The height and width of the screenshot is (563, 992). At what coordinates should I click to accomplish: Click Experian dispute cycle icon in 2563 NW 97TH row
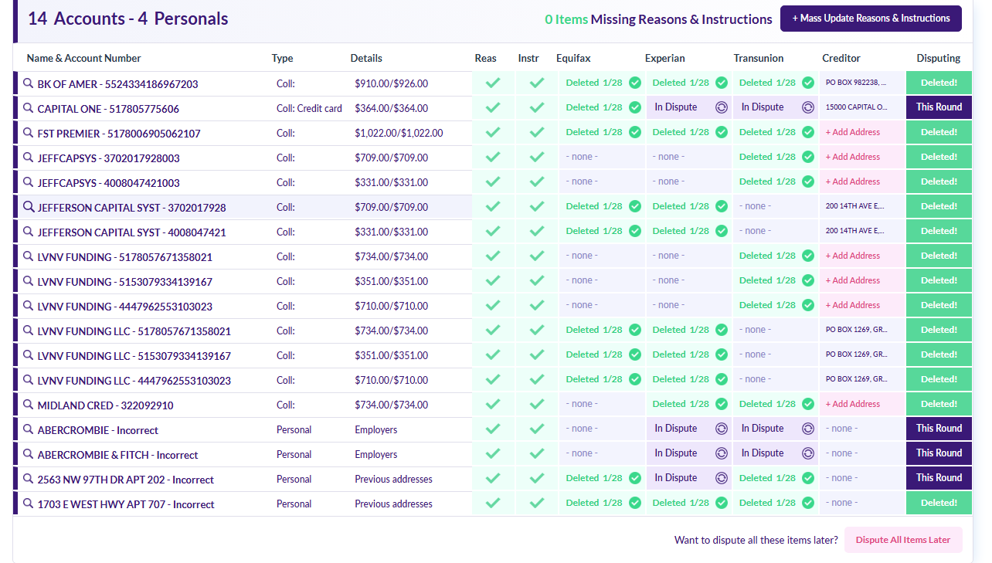coord(722,478)
